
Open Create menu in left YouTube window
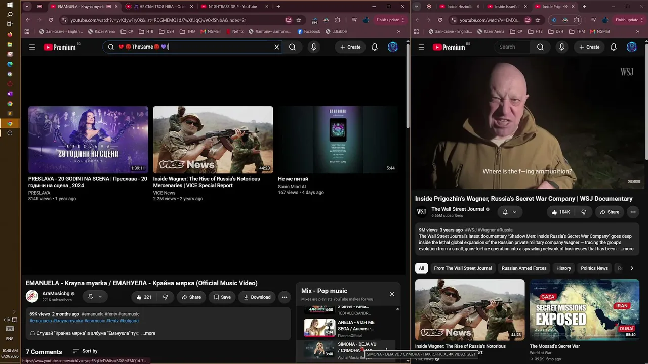pyautogui.click(x=350, y=47)
